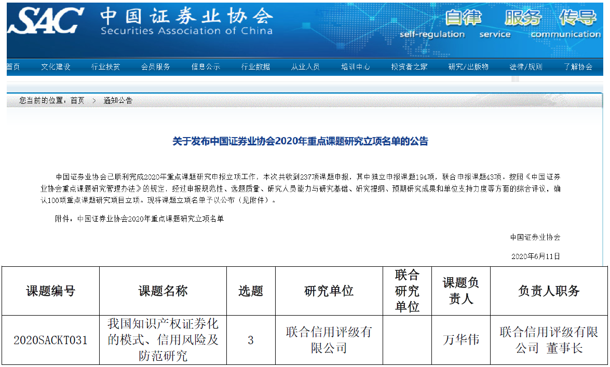Select cell 万华伟
This screenshot has height=367, width=610.
point(461,340)
